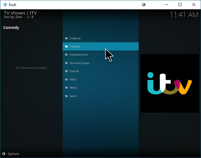This screenshot has width=201, height=158.
Task: Click the folder icon beside Factual
Action: click(x=66, y=71)
